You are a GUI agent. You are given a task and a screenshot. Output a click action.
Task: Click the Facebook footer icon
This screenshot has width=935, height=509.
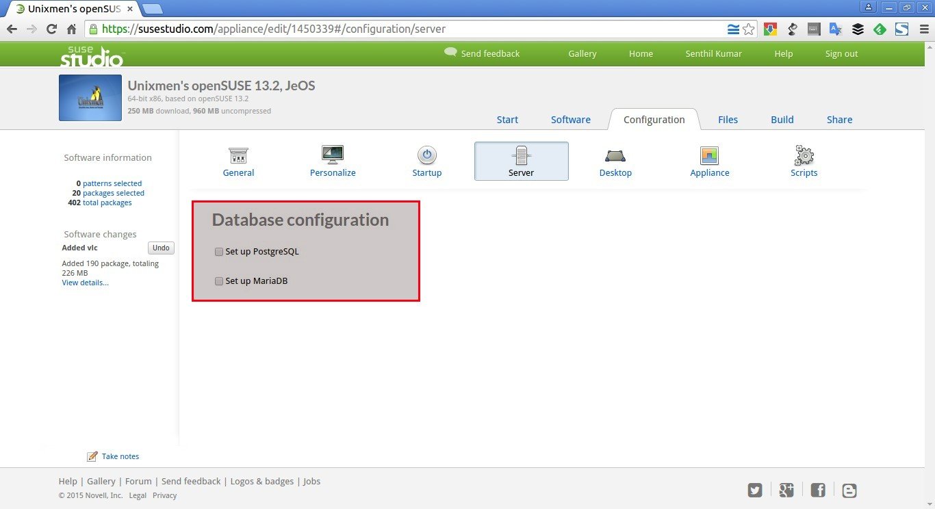tap(818, 490)
